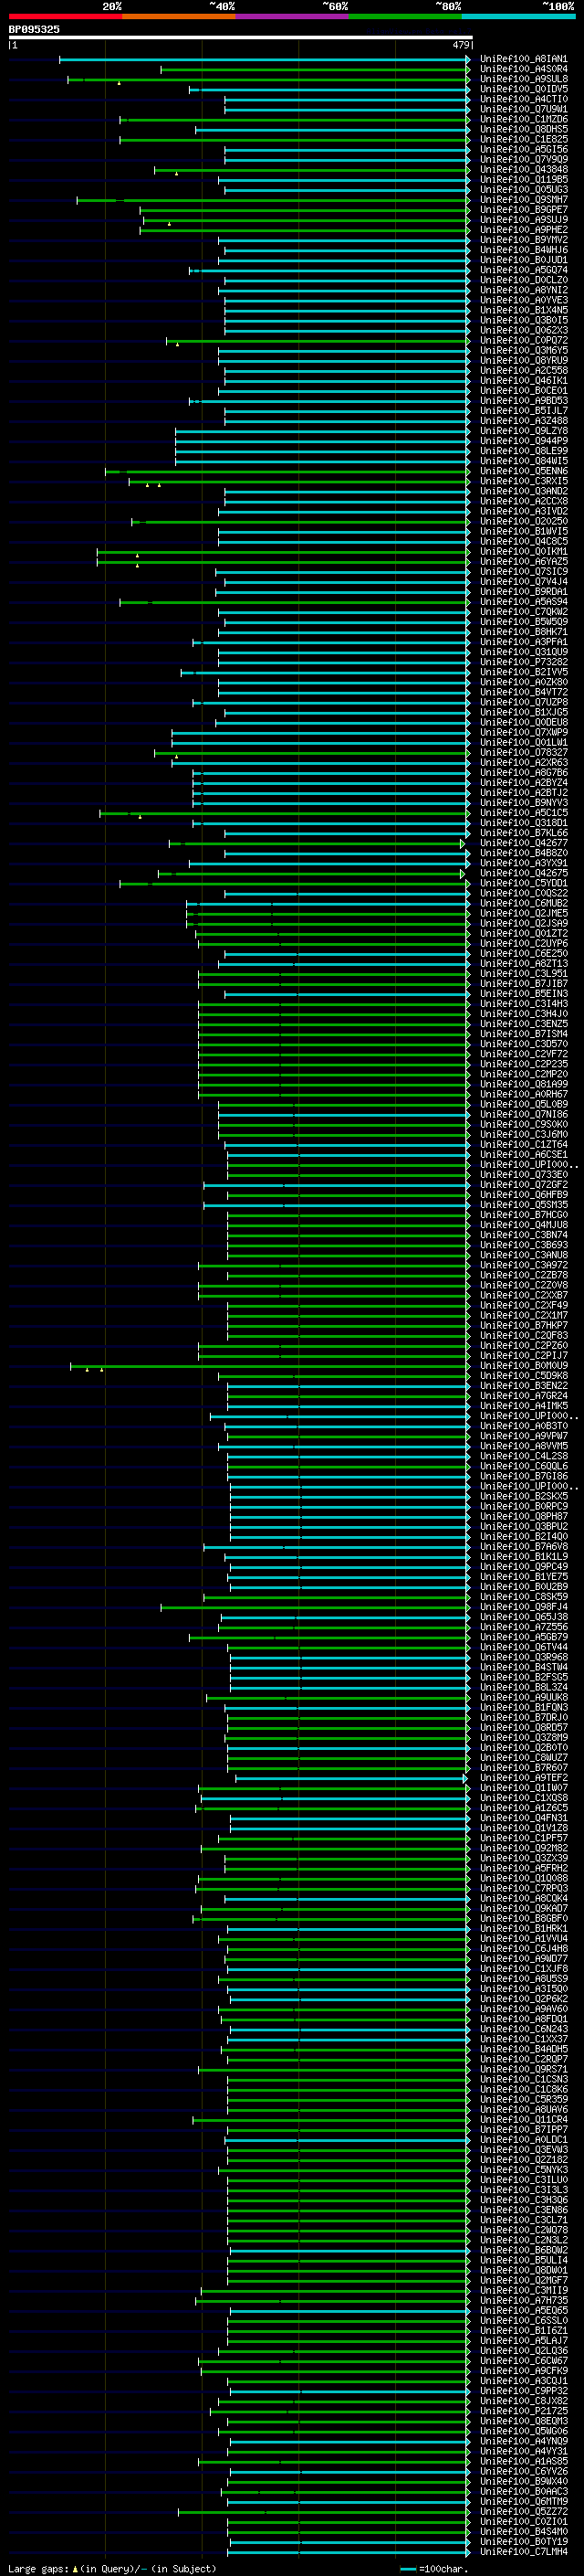This screenshot has height=2576, width=584.
Task: Click the green ~80% identity legend segment
Action: point(405,16)
